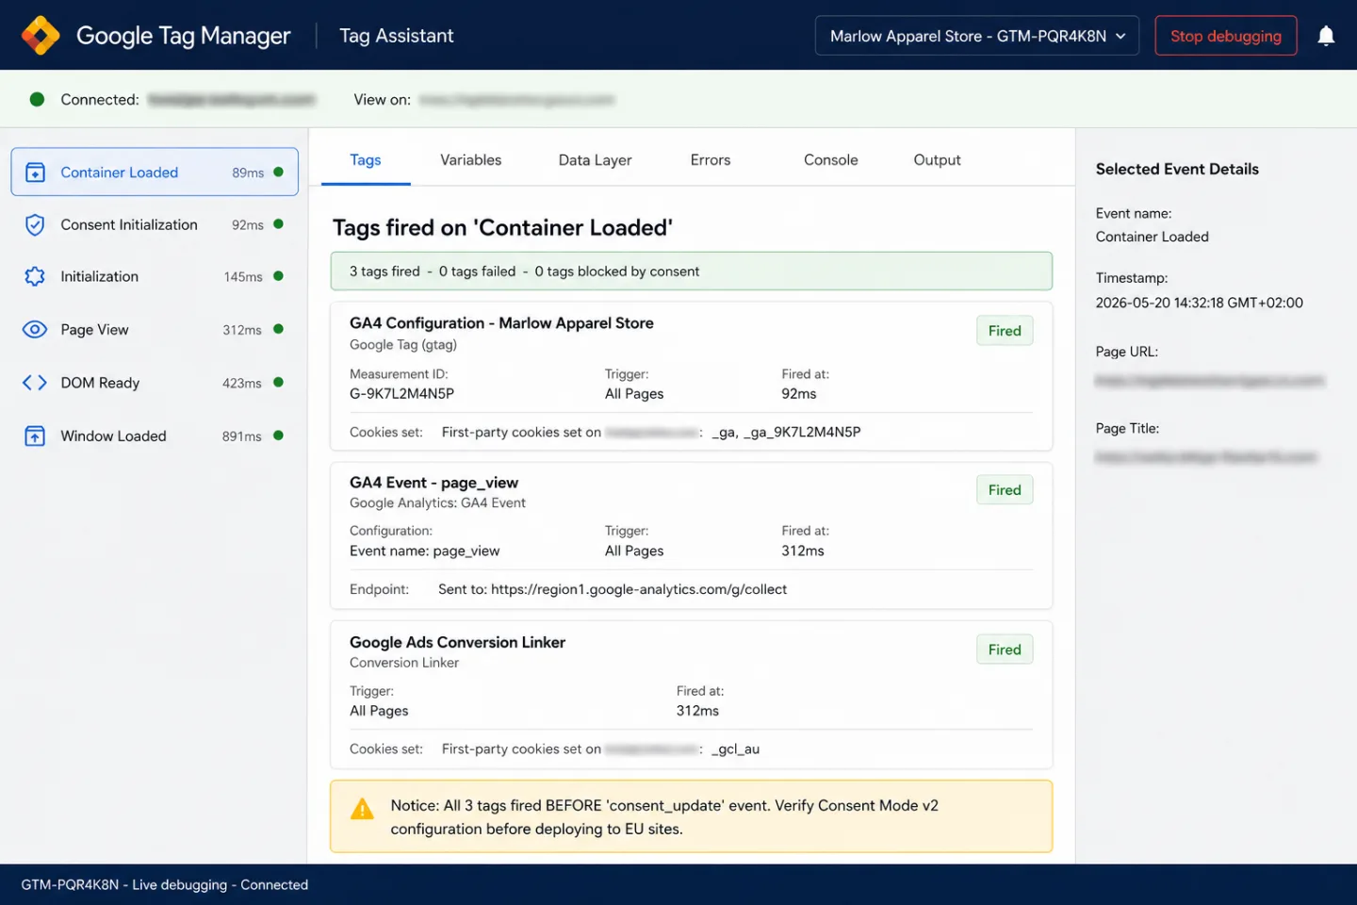Click the blurred Connected domain text
The width and height of the screenshot is (1357, 905).
(x=232, y=99)
